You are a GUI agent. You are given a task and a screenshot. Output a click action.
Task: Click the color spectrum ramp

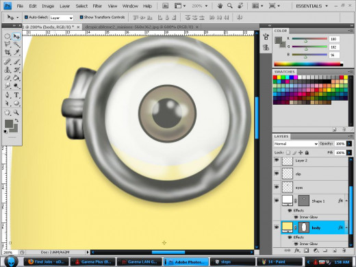308,64
